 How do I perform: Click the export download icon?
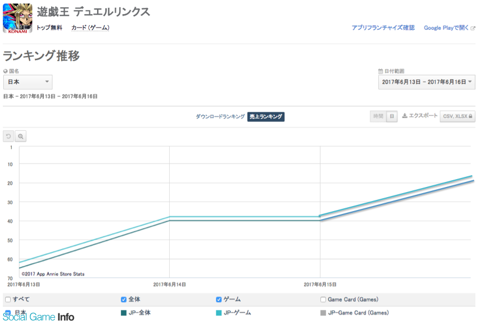(x=404, y=116)
